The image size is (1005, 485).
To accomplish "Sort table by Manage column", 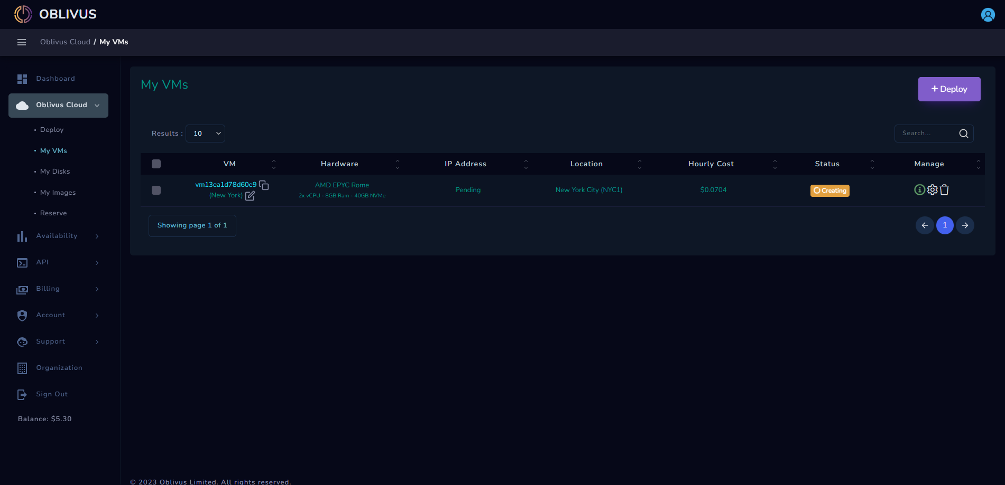I will tap(979, 164).
